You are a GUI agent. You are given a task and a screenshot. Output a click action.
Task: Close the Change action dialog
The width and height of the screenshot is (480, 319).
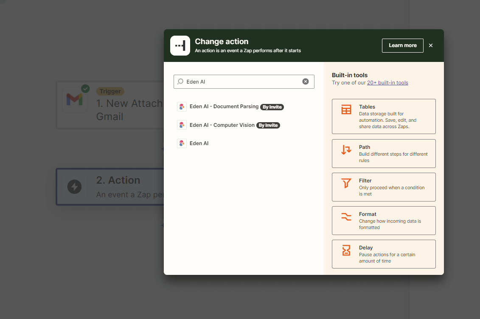(431, 45)
